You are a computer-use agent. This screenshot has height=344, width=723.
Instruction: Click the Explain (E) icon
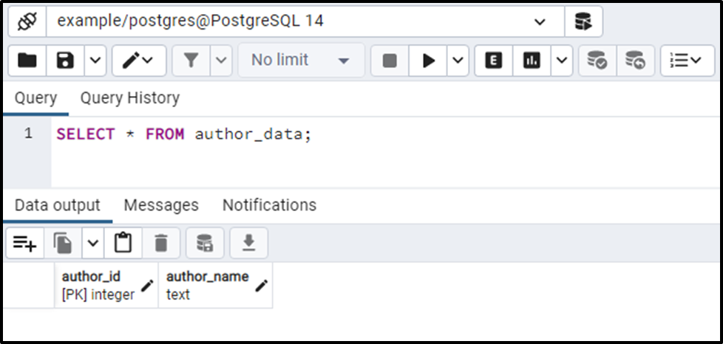coord(494,61)
